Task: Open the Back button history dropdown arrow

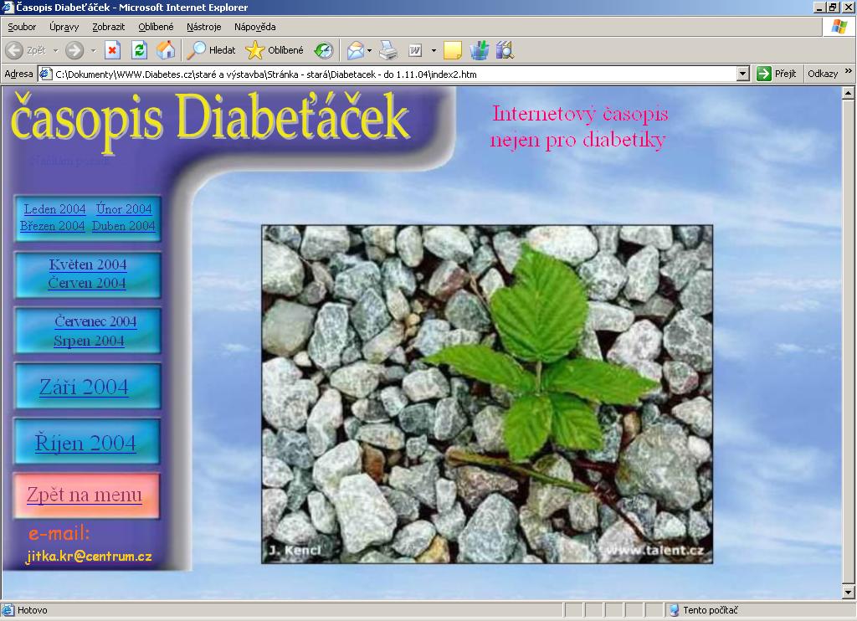Action: (x=56, y=51)
